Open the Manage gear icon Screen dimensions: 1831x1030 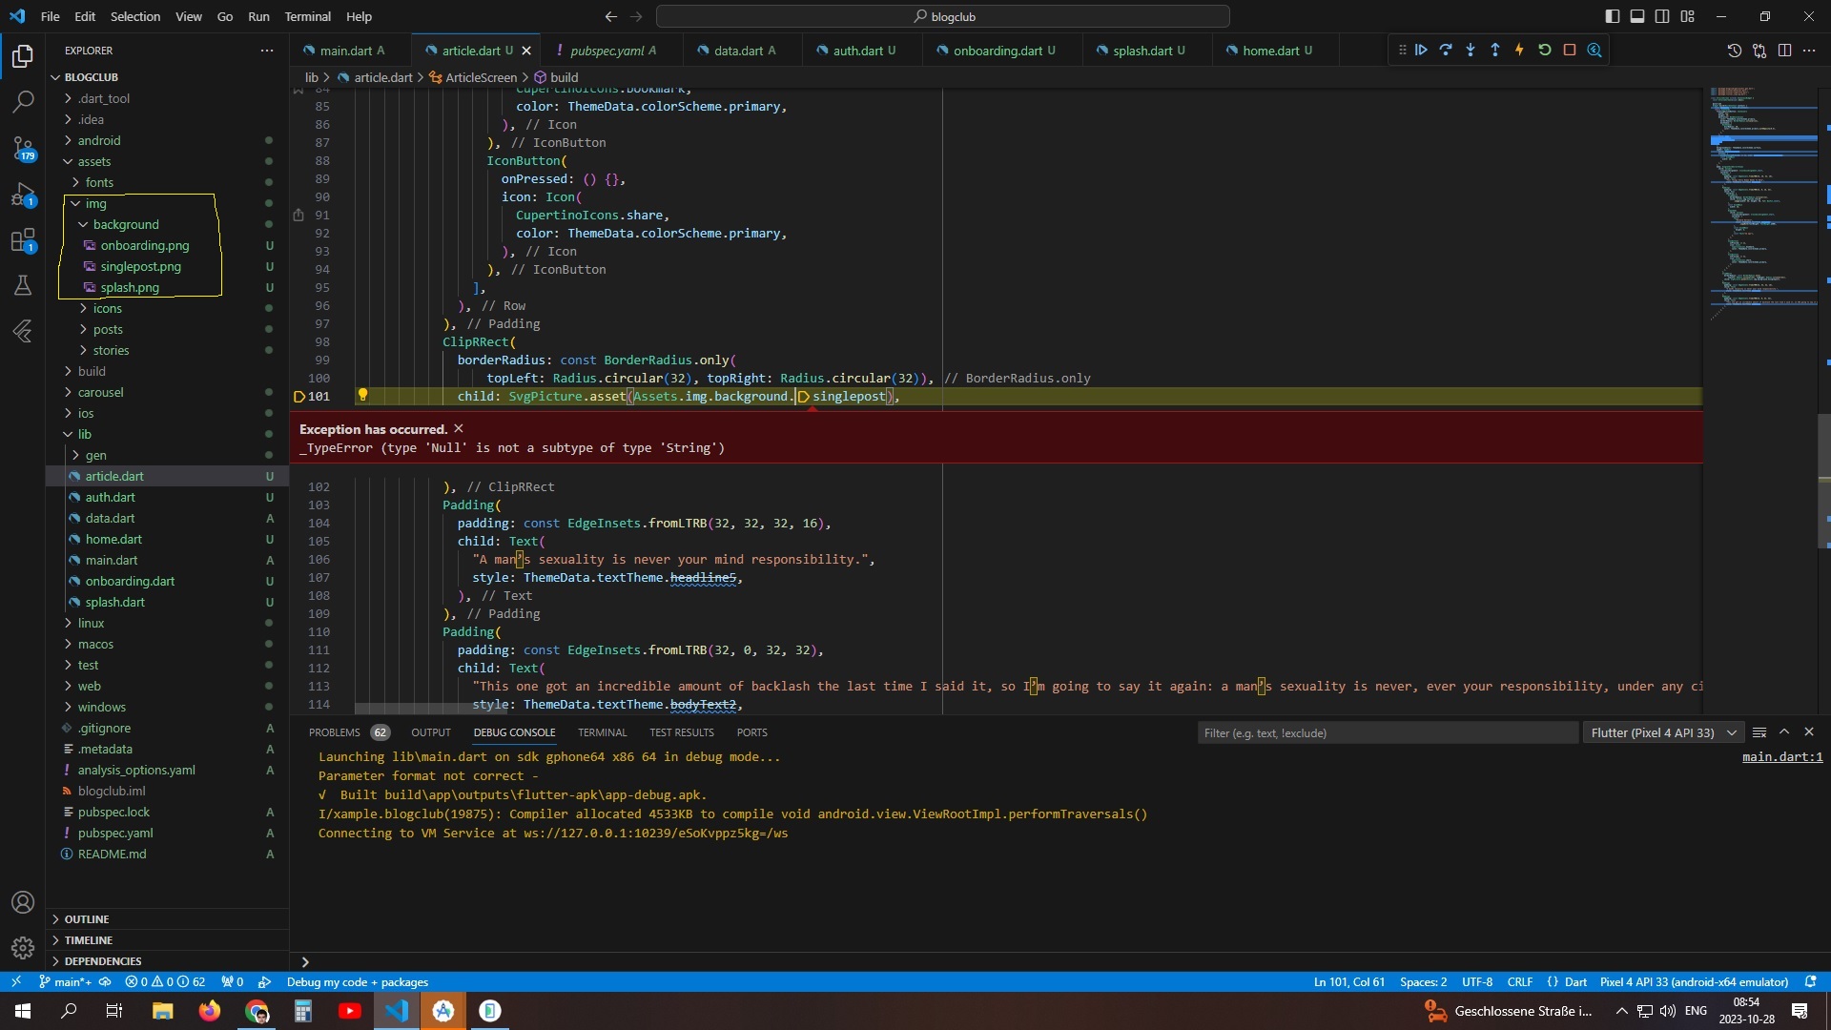pos(23,948)
